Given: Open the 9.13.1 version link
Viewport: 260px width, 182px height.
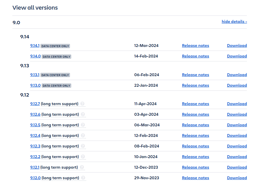Looking at the screenshot, I should click(35, 75).
